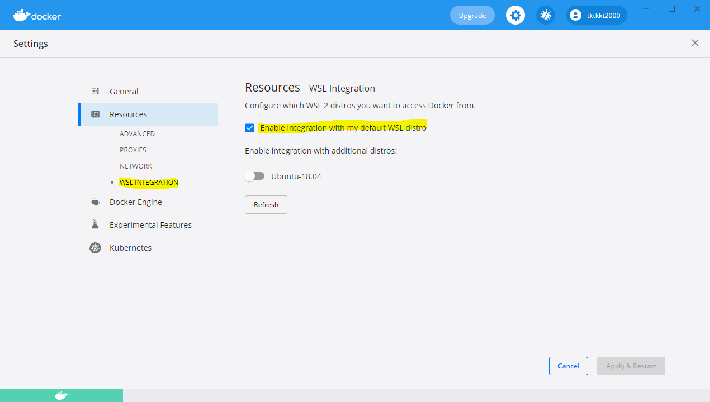Open troubleshoot bug icon
The width and height of the screenshot is (710, 402).
pos(546,15)
